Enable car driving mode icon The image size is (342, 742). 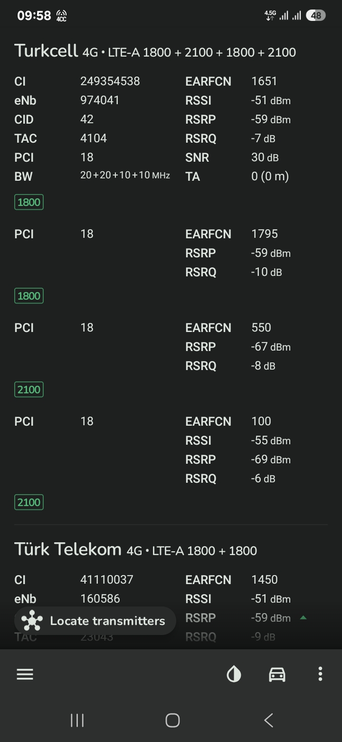click(x=277, y=674)
